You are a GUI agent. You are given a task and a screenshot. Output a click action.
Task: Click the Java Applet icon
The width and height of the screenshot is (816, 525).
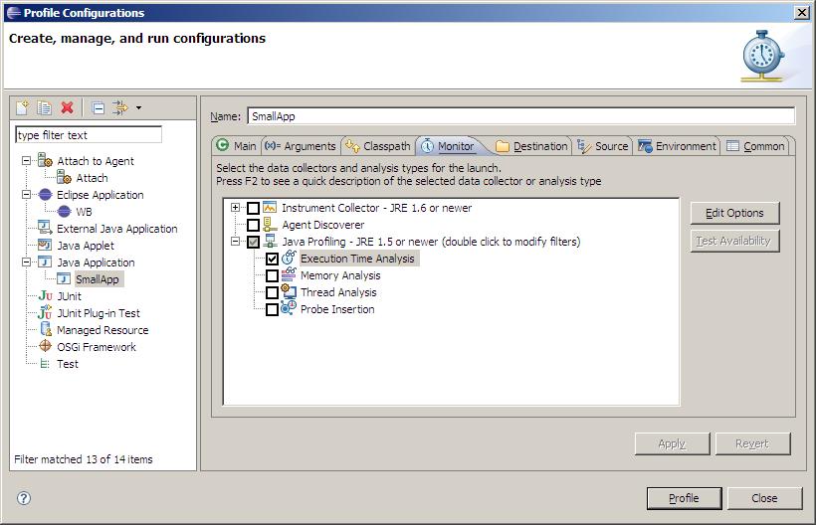(x=45, y=245)
